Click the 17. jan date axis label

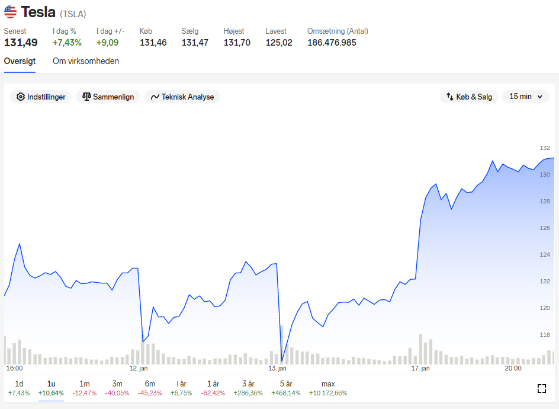[420, 368]
